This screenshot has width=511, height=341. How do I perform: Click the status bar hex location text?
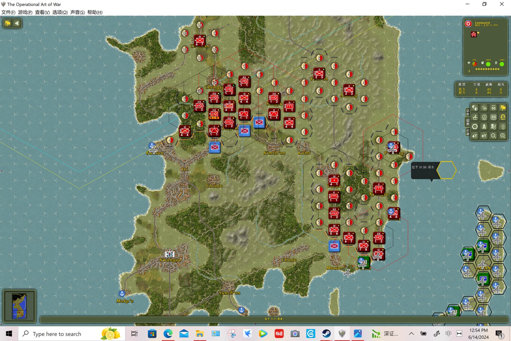click(274, 319)
